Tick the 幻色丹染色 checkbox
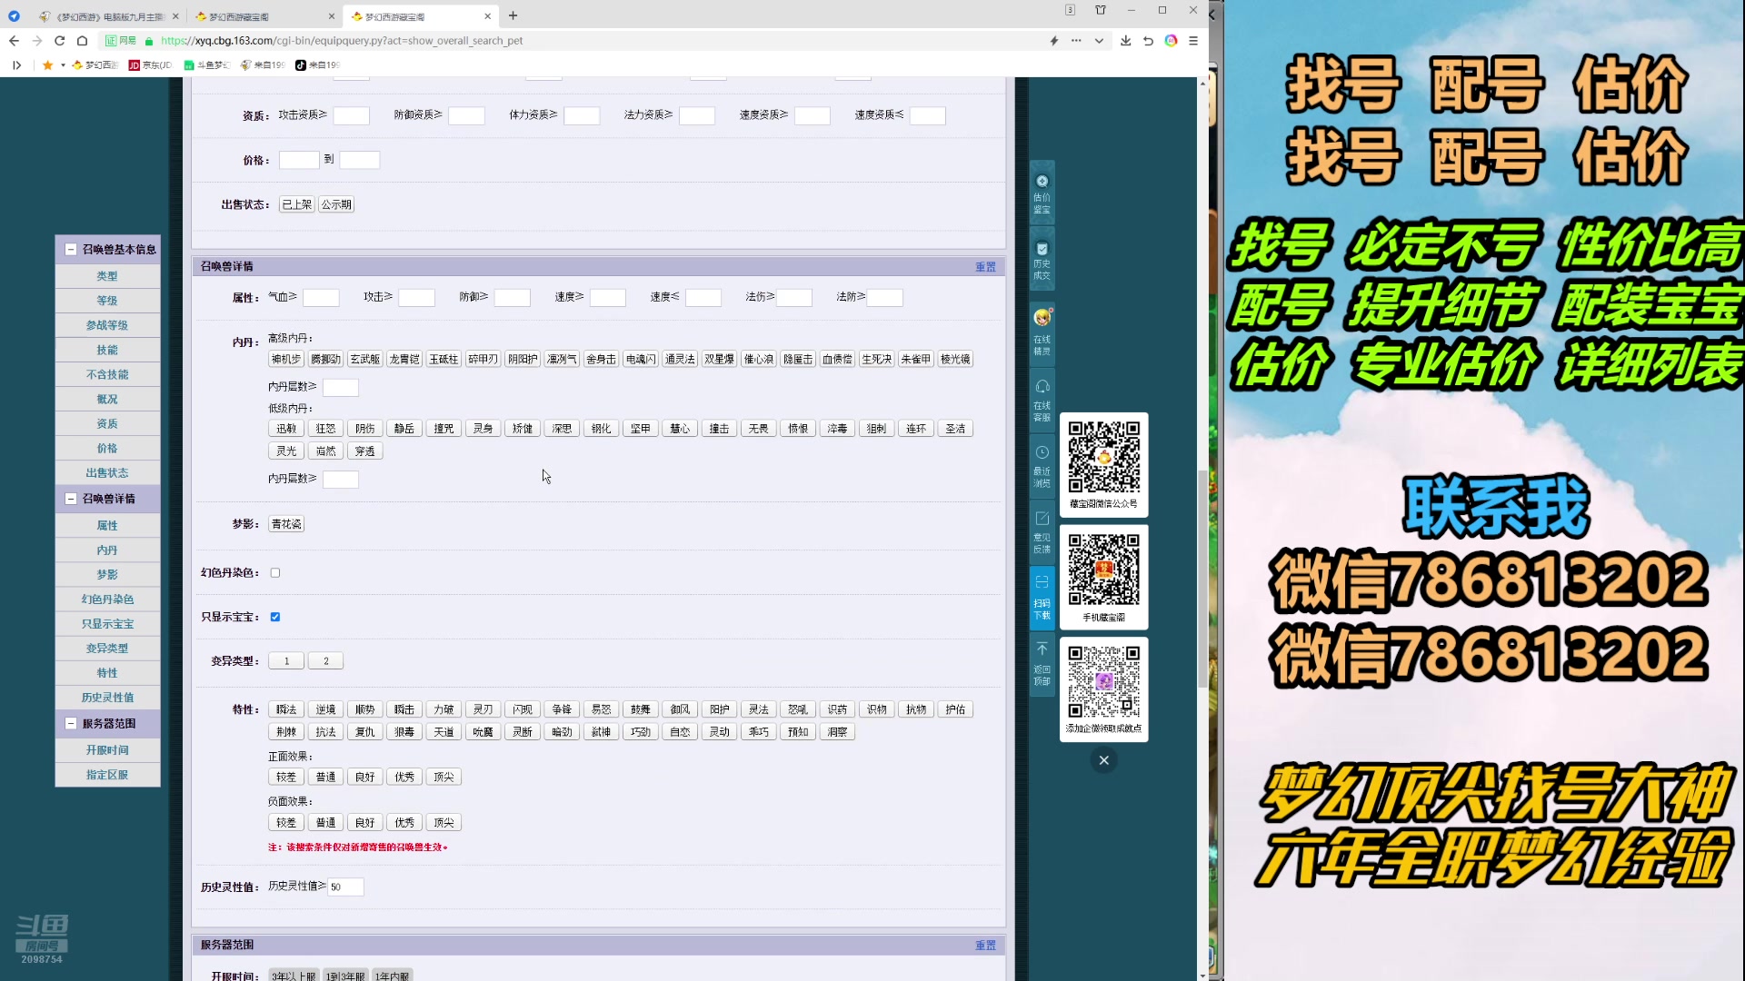Viewport: 1745px width, 981px height. tap(275, 573)
